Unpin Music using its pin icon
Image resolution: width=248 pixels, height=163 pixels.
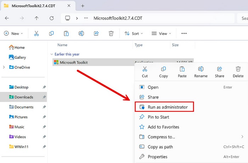pos(44,127)
